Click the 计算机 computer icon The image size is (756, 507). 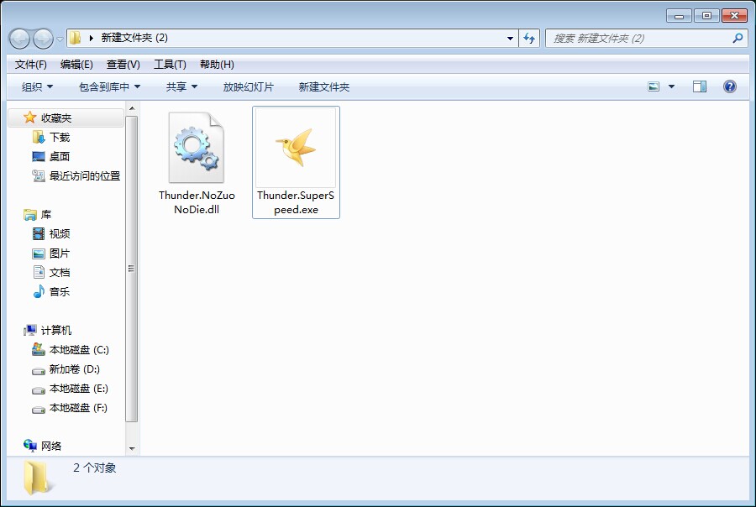coord(30,330)
